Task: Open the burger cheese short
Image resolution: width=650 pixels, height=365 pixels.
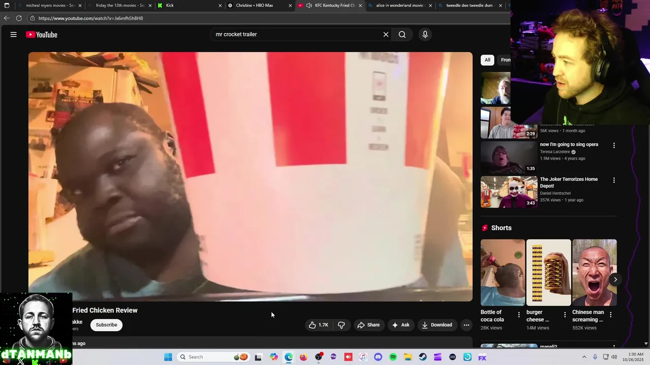Action: (548, 272)
